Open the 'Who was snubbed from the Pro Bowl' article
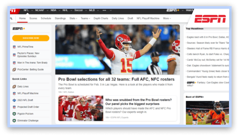This screenshot has height=136, width=239. coord(139,102)
